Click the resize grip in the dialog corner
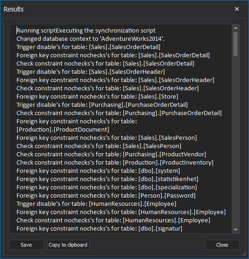Screen dimensions: 249x259 (x=244, y=254)
